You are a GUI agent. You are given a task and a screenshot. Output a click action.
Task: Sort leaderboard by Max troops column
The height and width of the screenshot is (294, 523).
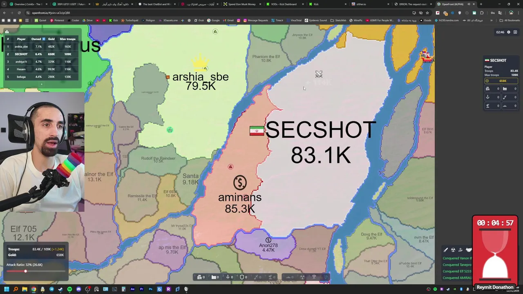(67, 39)
